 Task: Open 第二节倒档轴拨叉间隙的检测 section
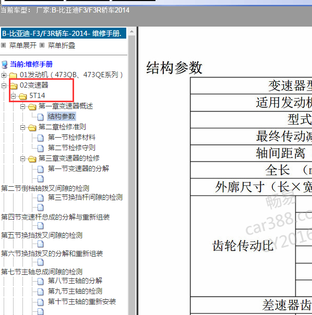point(45,188)
